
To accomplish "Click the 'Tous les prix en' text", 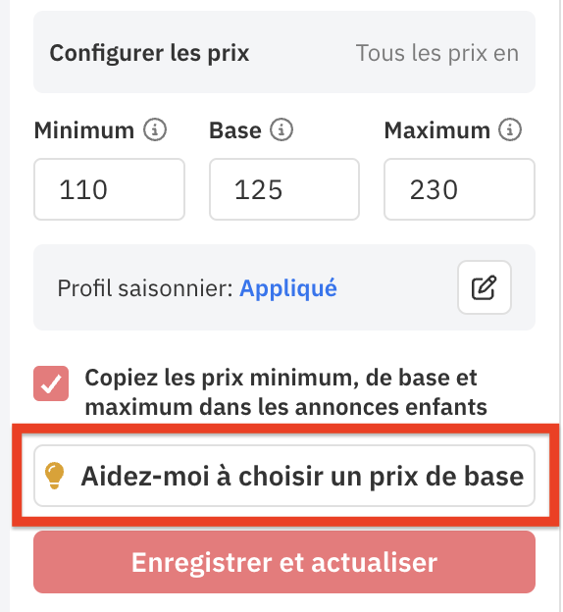I will (x=437, y=53).
